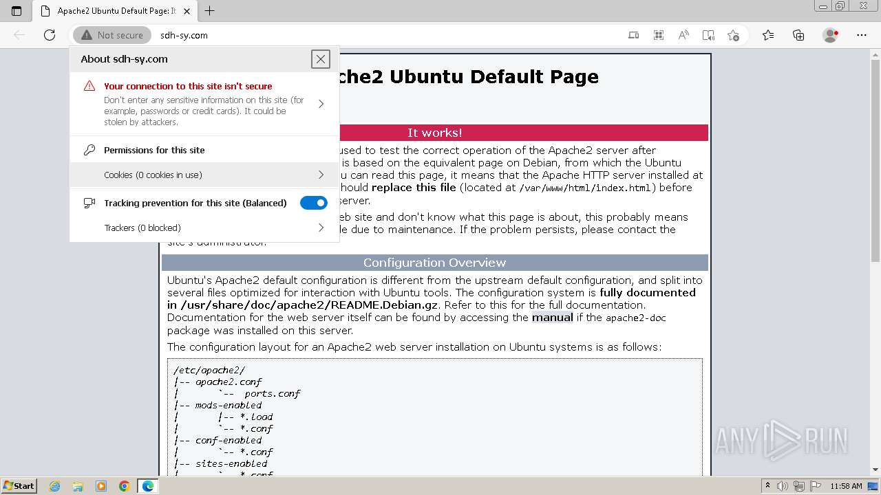The height and width of the screenshot is (495, 881).
Task: Close the Apache2 Ubuntu Default Page tab
Action: pos(188,11)
